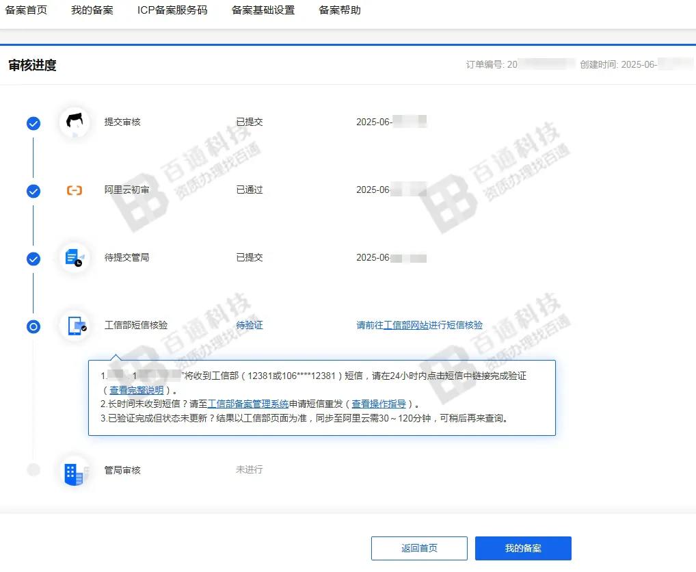This screenshot has width=696, height=572.
Task: Open 工信部备案管理系统 link
Action: pyautogui.click(x=248, y=404)
